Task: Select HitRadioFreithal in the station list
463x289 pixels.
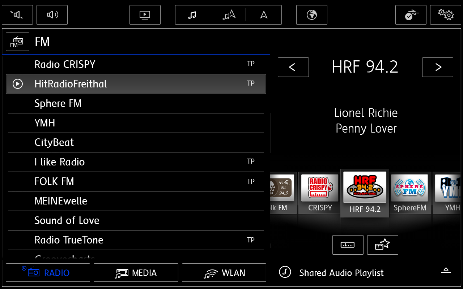Action: coord(136,84)
